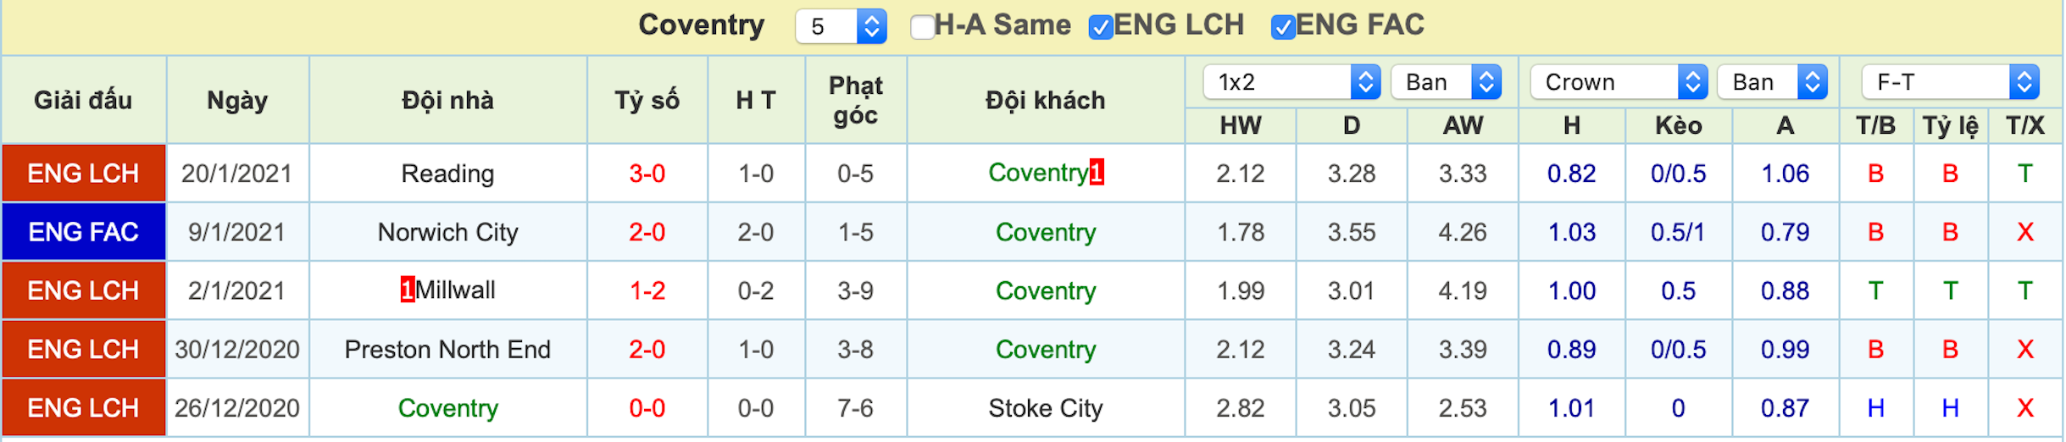Toggle the H-A Same checkbox

tap(923, 26)
